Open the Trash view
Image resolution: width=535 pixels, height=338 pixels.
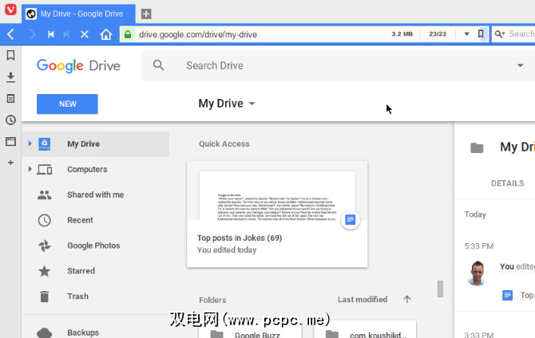pyautogui.click(x=77, y=296)
